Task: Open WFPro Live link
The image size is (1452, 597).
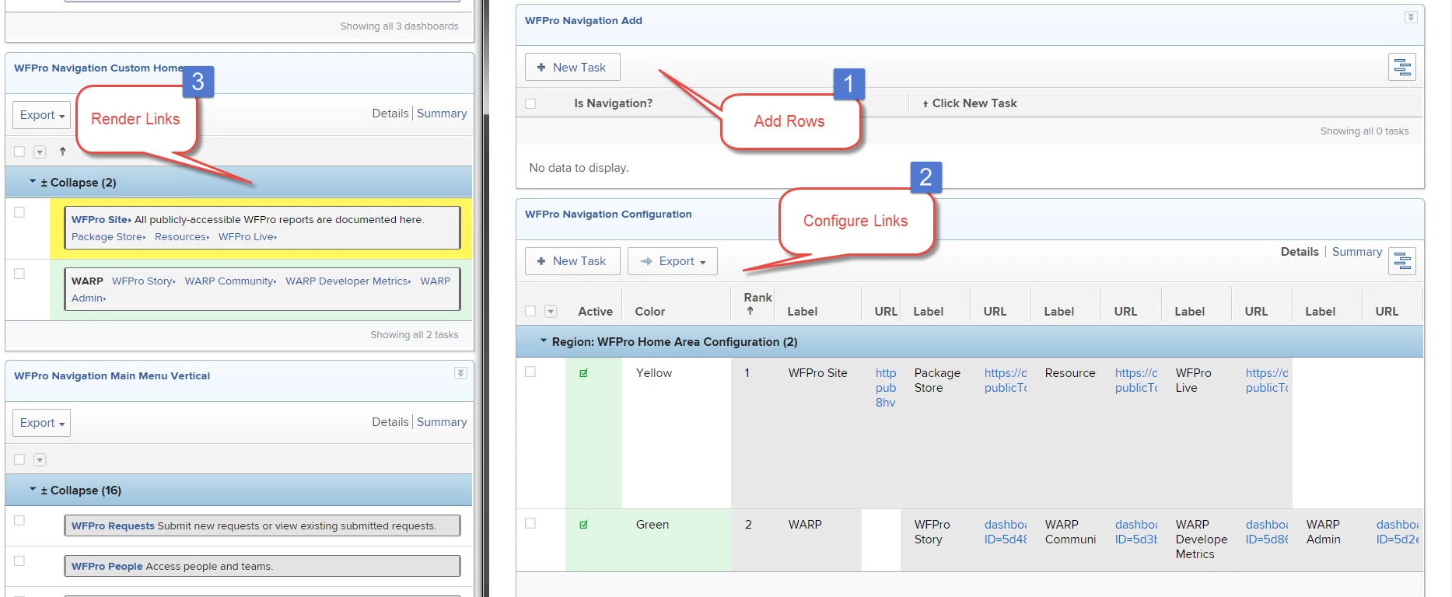Action: coord(247,237)
